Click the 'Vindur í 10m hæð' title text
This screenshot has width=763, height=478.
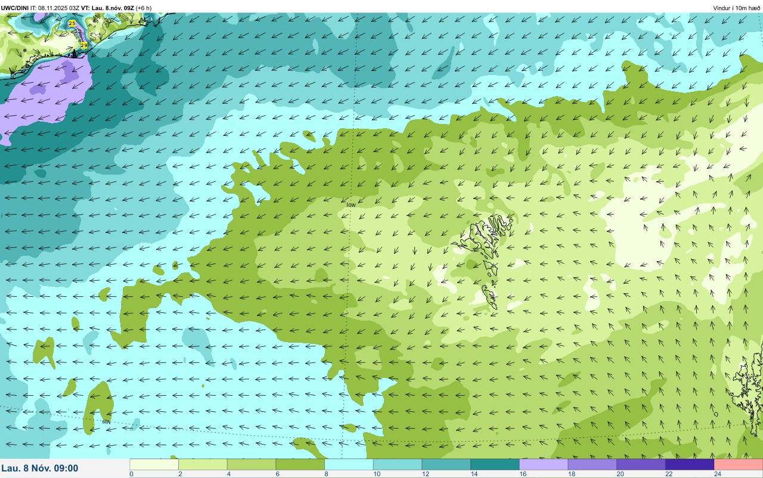click(737, 8)
